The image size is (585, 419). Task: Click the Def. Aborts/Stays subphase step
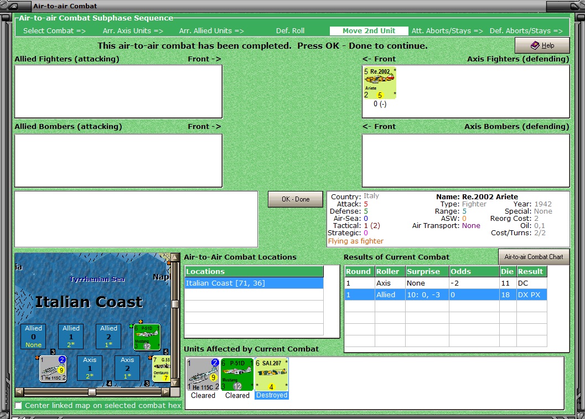click(x=526, y=31)
